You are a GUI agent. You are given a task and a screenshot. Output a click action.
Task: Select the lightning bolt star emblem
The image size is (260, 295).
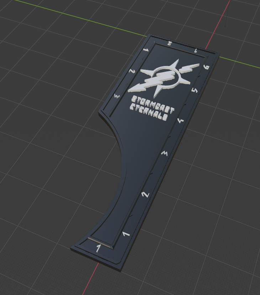pyautogui.click(x=163, y=78)
